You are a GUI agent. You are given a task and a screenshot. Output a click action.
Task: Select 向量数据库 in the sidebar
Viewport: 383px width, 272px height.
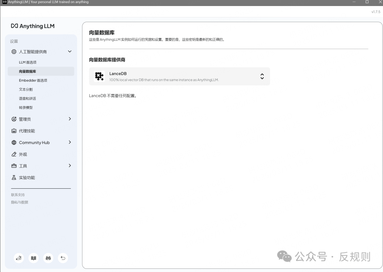[41, 71]
